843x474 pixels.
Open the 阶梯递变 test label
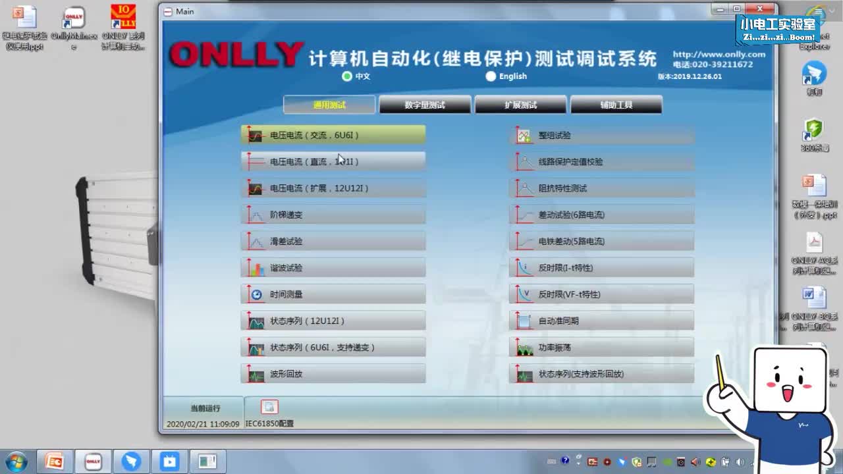(286, 215)
